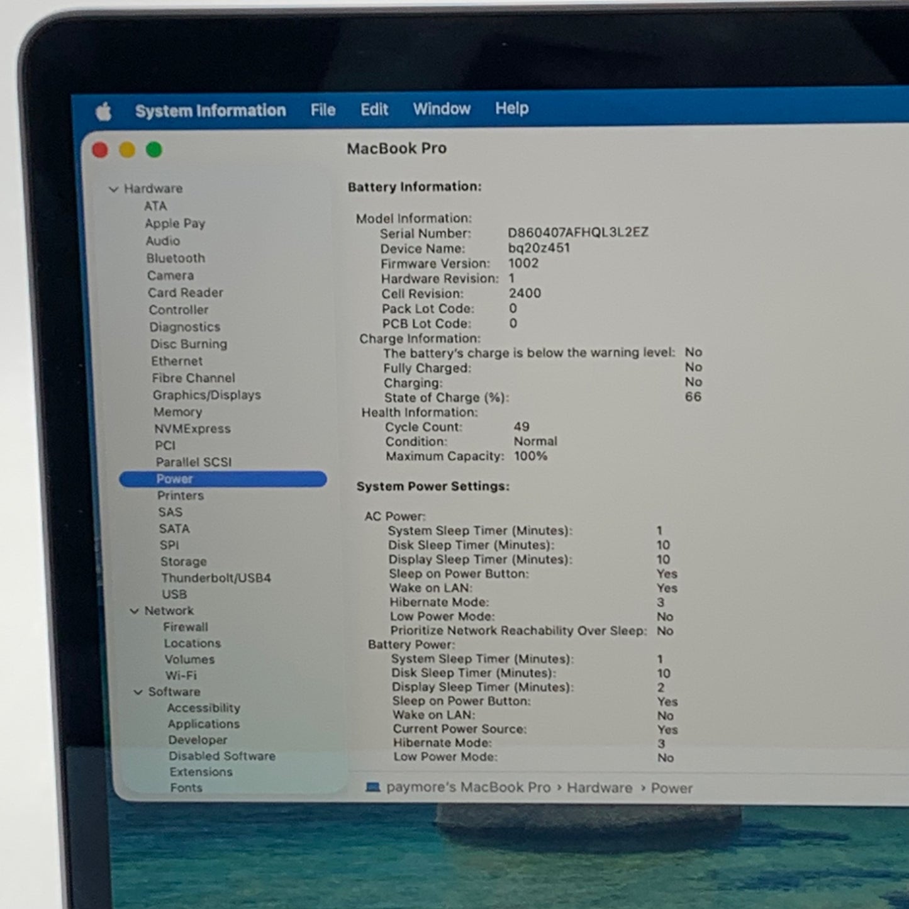This screenshot has height=909, width=909.
Task: Click the Cell Revision value 2400
Action: coord(525,293)
